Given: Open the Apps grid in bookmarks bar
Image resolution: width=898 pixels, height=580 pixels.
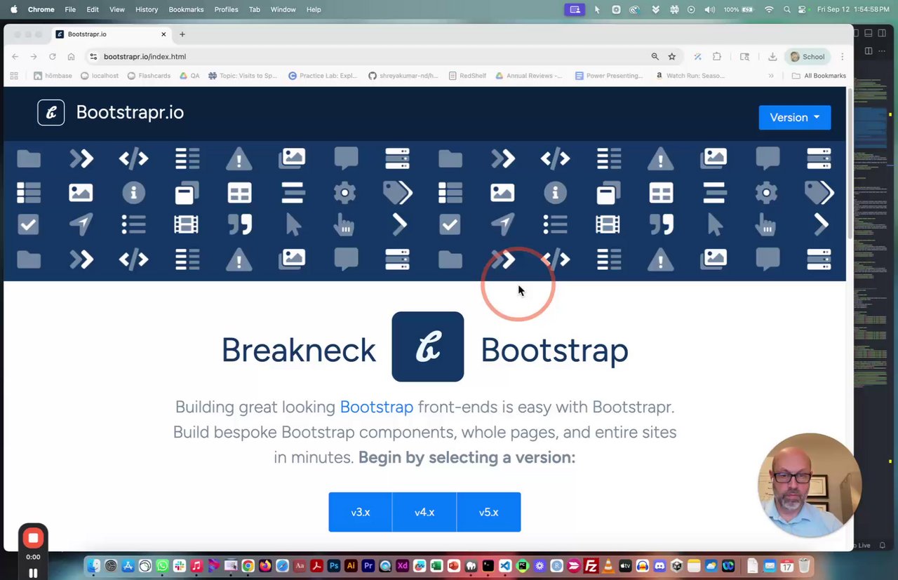Looking at the screenshot, I should 14,76.
